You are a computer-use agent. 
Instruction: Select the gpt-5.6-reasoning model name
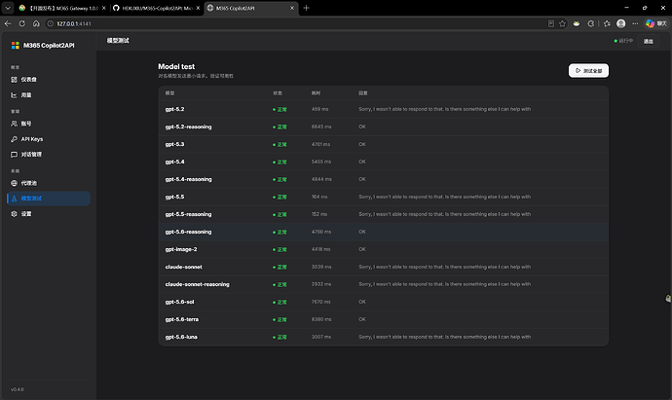189,232
